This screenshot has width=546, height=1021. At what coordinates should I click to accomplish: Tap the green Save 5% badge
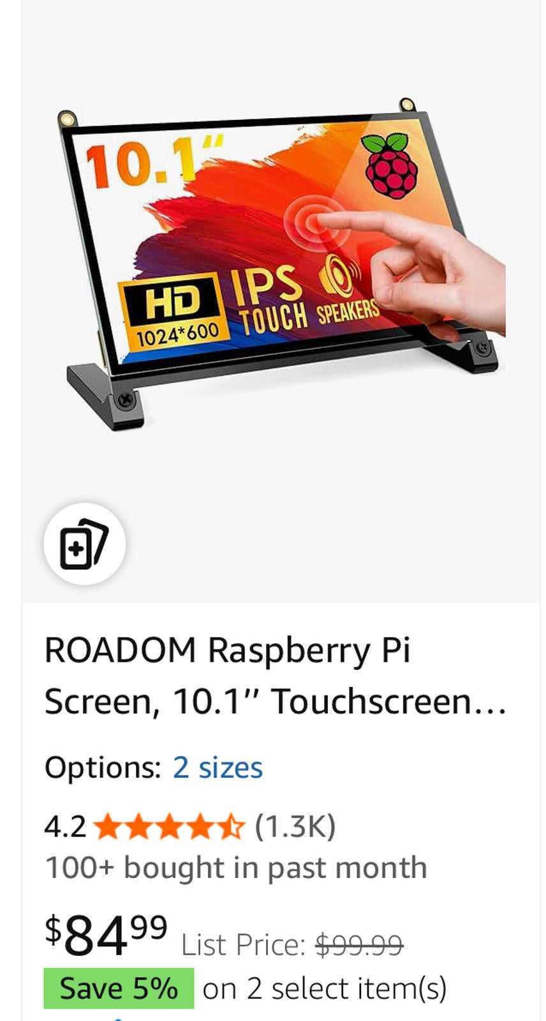pyautogui.click(x=119, y=988)
